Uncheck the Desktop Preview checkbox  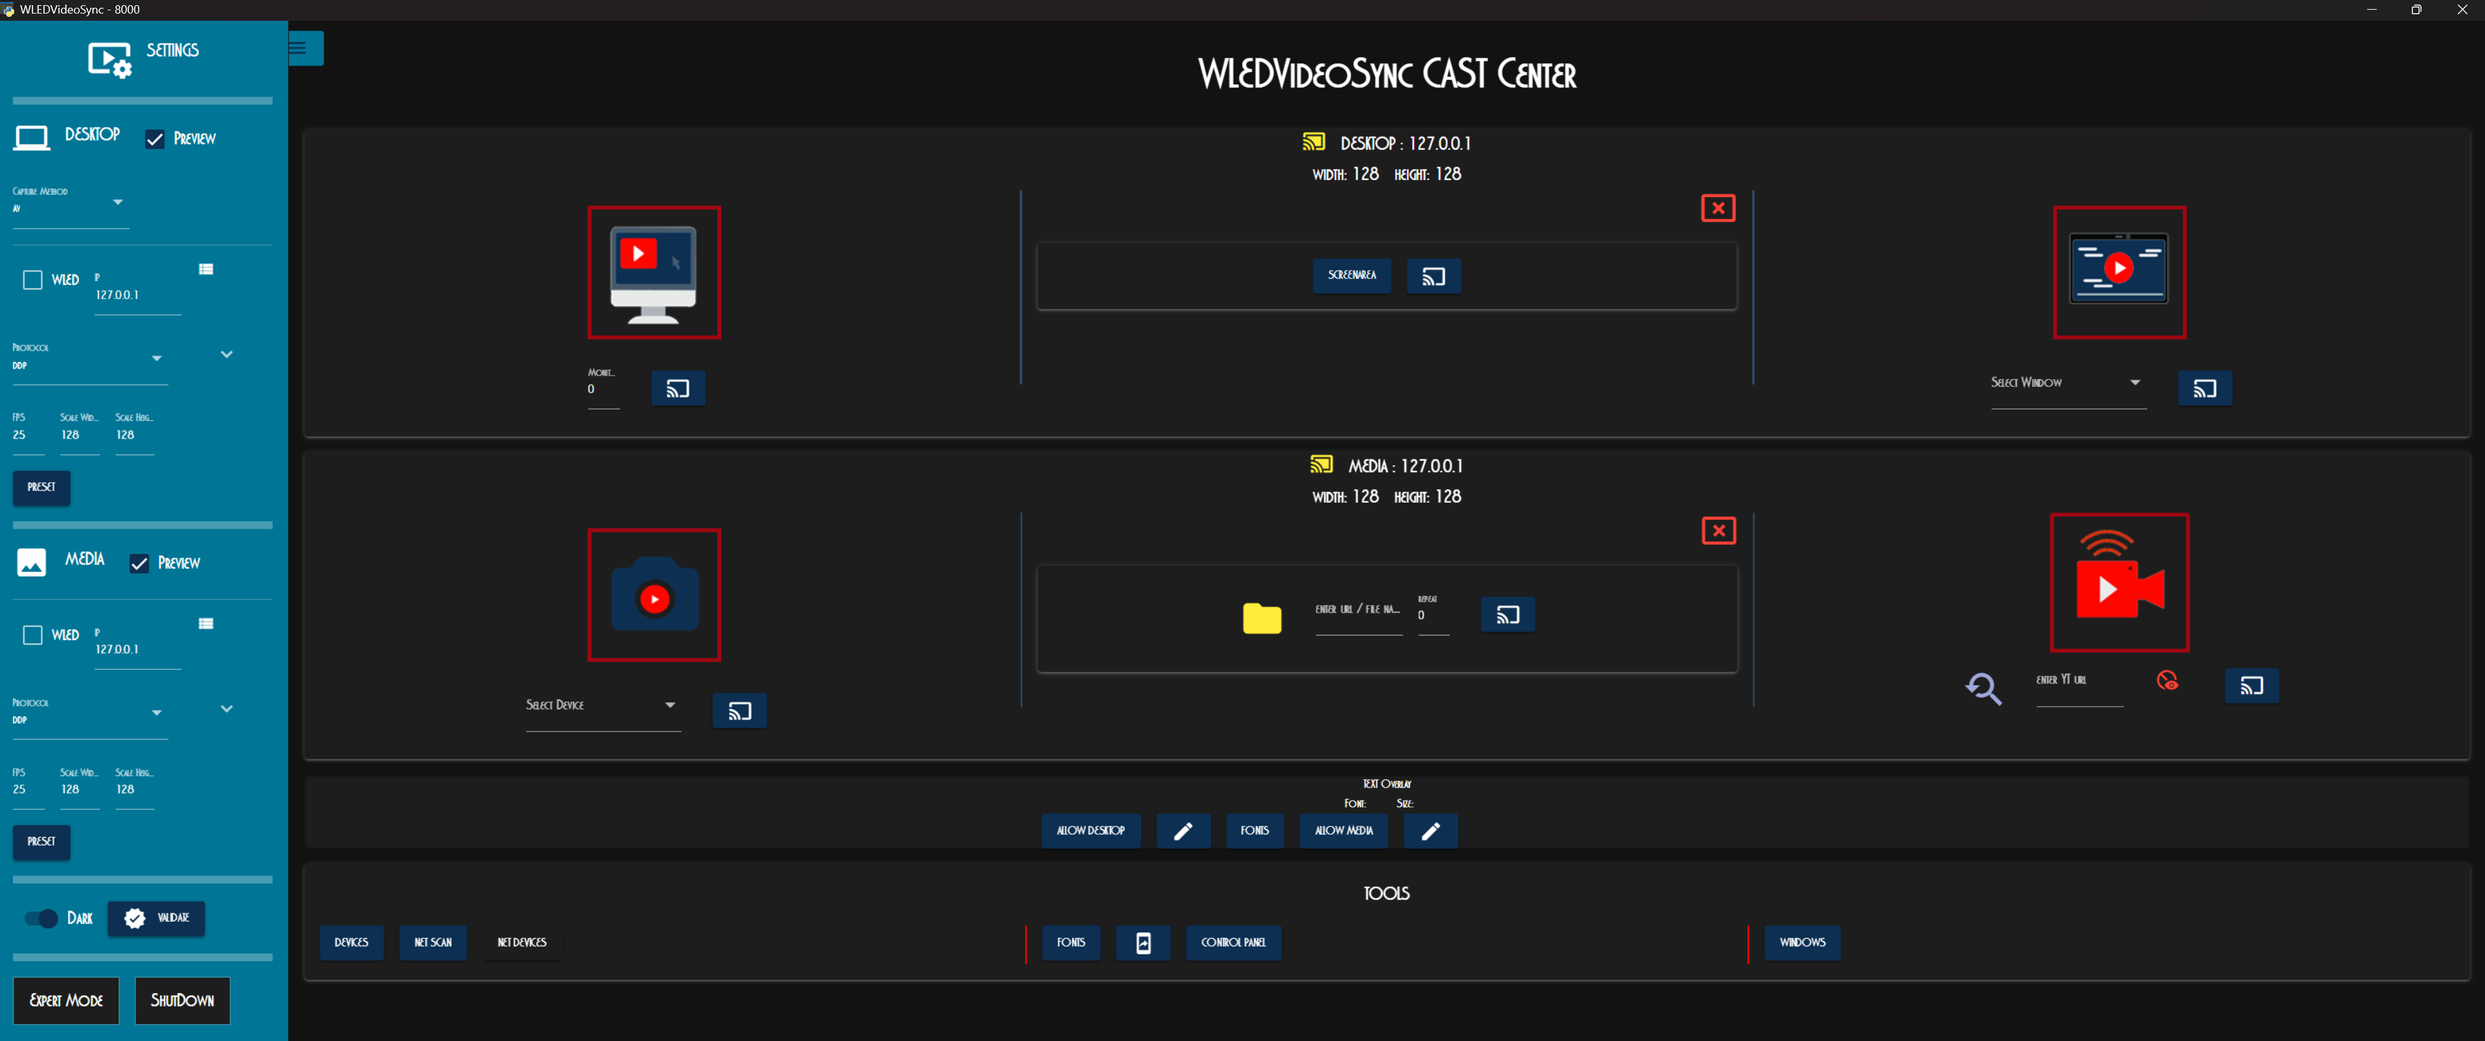154,139
